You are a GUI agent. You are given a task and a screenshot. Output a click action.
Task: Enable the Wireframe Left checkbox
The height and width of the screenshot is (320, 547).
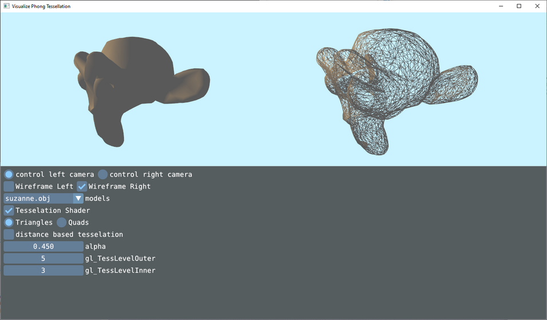[9, 186]
